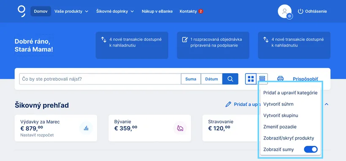Click the search input field
Image resolution: width=346 pixels, height=161 pixels.
tap(100, 79)
